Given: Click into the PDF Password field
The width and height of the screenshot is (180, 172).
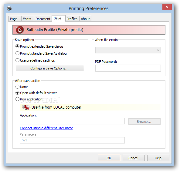Looking at the screenshot, I should pyautogui.click(x=128, y=68).
